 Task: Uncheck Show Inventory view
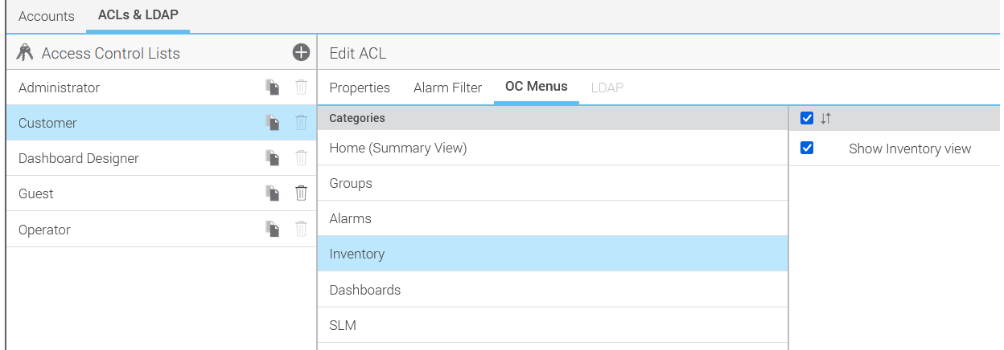coord(808,149)
